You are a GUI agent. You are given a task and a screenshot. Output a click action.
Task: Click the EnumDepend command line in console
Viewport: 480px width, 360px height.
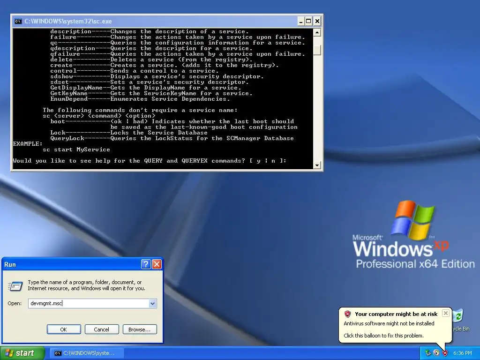140,99
